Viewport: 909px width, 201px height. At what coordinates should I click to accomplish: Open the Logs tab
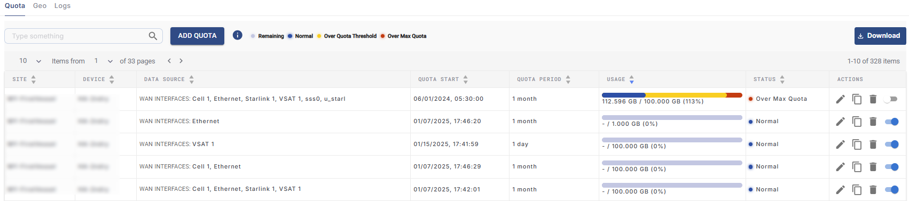click(62, 6)
